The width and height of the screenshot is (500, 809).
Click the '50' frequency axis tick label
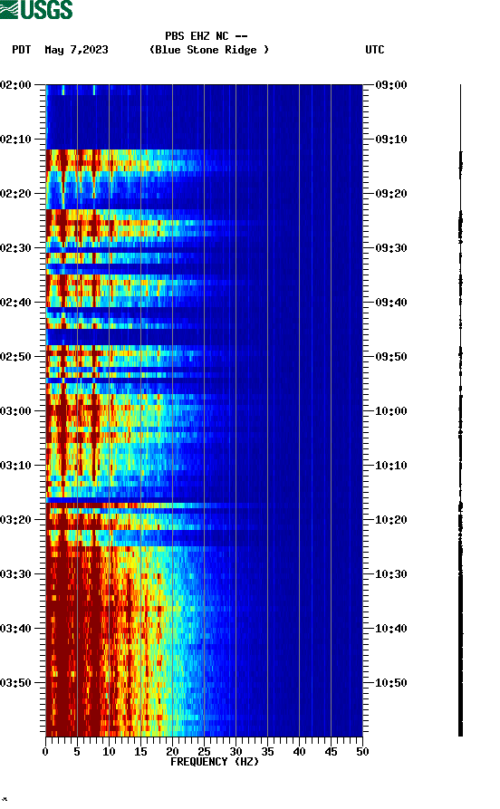click(362, 752)
